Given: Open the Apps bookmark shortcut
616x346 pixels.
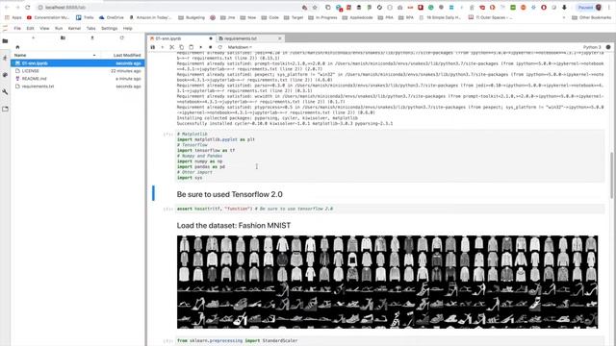Looking at the screenshot, I should [13, 17].
